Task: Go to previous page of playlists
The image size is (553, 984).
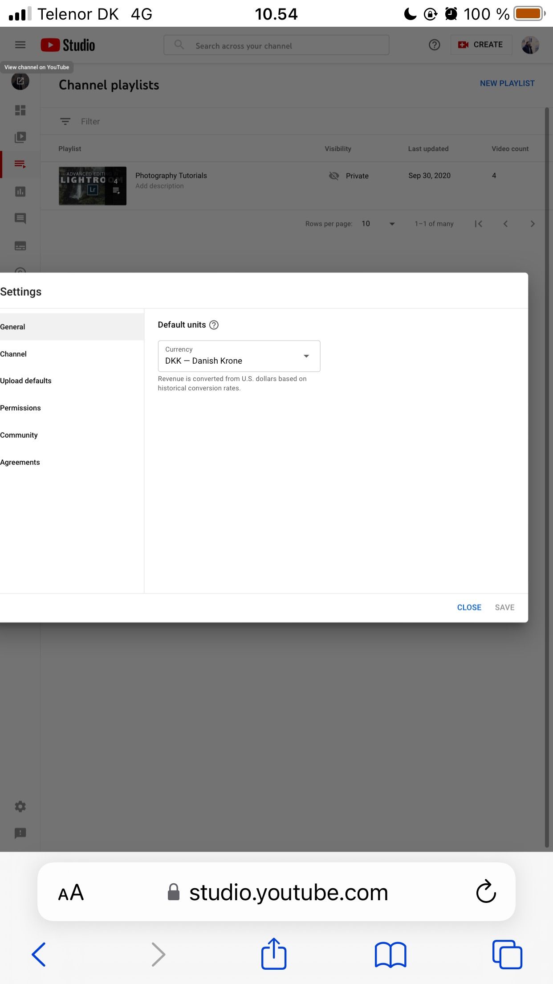Action: pyautogui.click(x=505, y=224)
